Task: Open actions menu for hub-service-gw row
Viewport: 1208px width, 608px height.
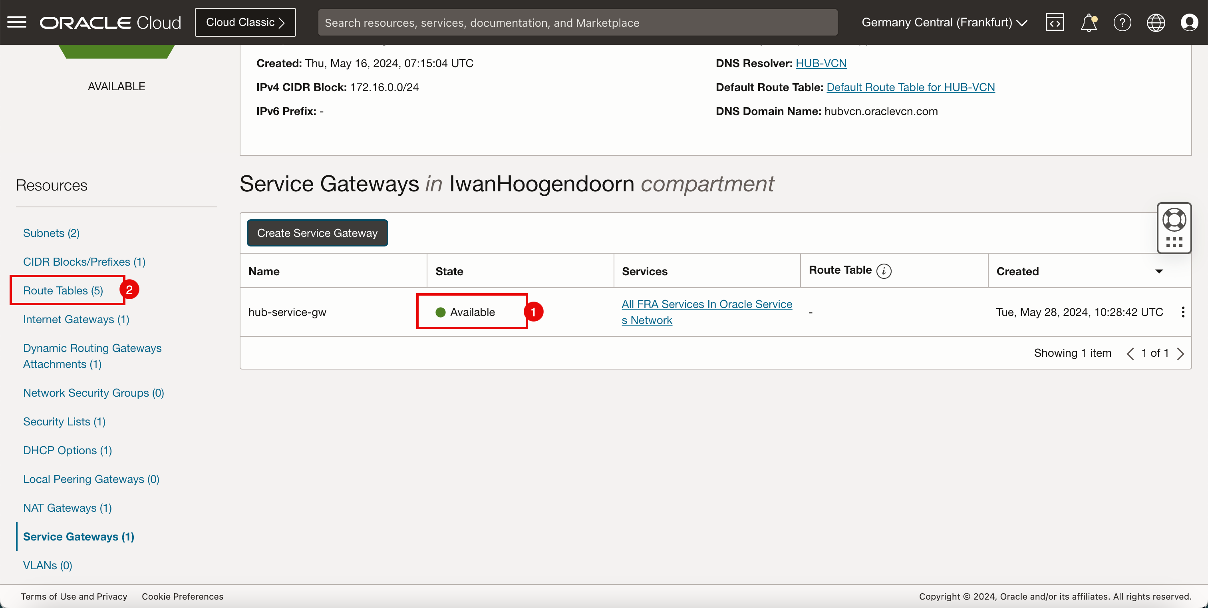Action: [x=1183, y=312]
